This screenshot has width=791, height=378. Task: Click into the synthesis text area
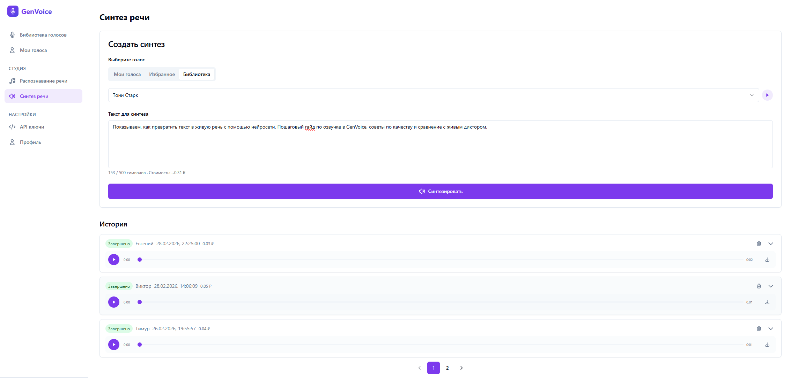[x=440, y=146]
